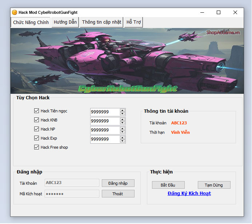Click the Vĩnh Viễn expiry text
The height and width of the screenshot is (224, 252).
coord(180,132)
